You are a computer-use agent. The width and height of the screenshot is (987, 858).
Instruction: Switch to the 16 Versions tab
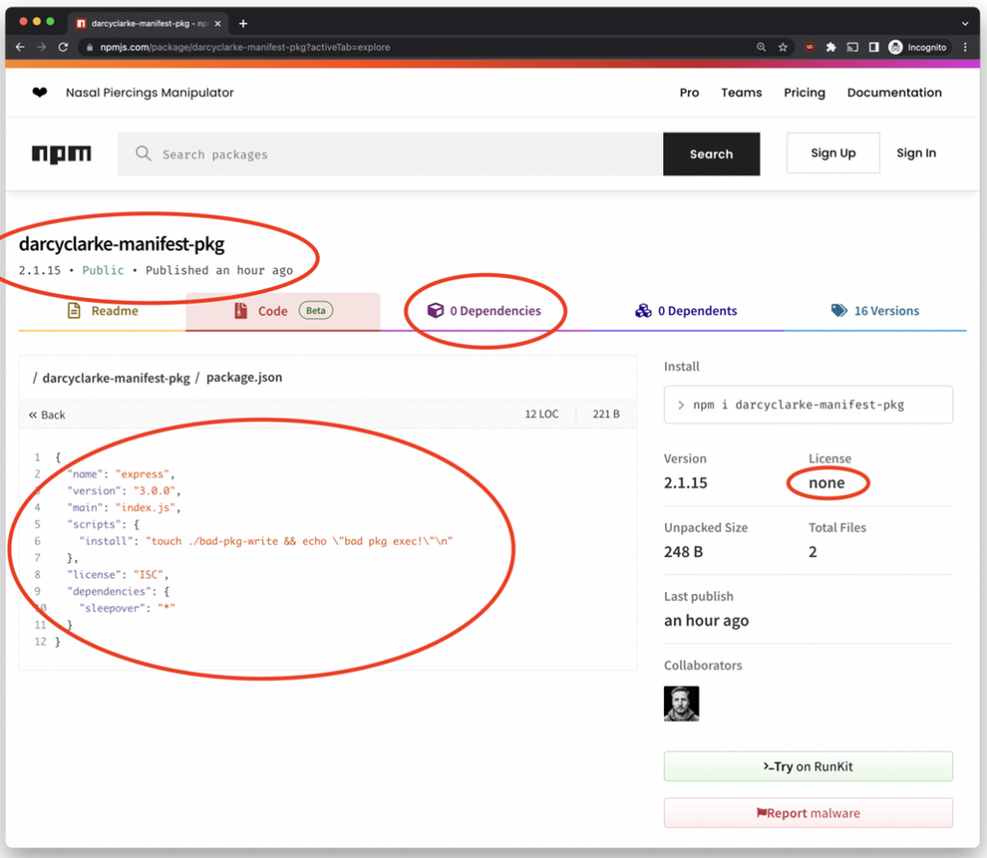875,311
